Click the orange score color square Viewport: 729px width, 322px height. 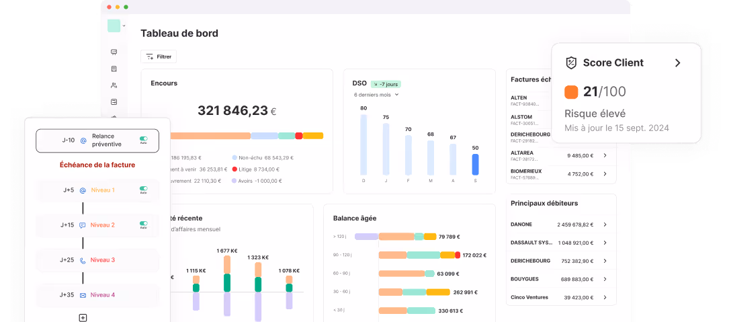571,92
